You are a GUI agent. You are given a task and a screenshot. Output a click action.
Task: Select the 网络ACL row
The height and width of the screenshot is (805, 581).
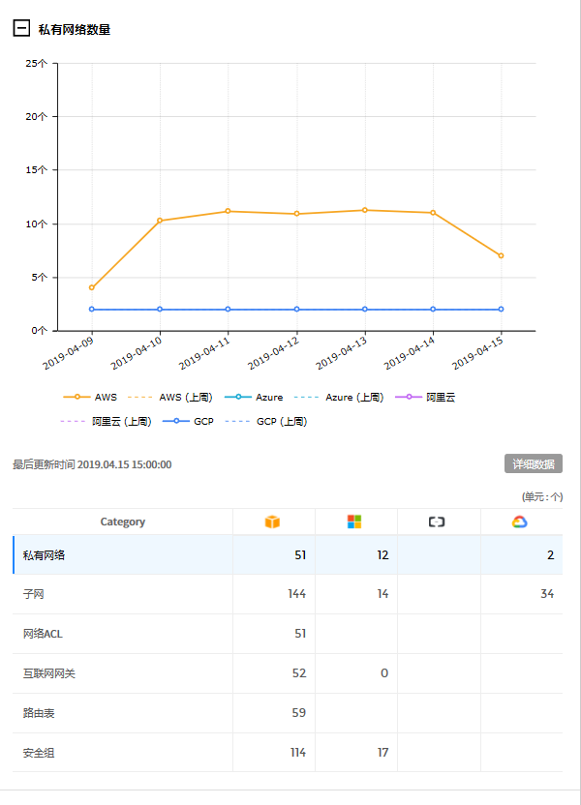click(x=123, y=634)
